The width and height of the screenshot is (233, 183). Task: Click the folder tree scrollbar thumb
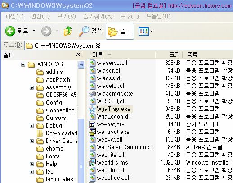pos(81,151)
